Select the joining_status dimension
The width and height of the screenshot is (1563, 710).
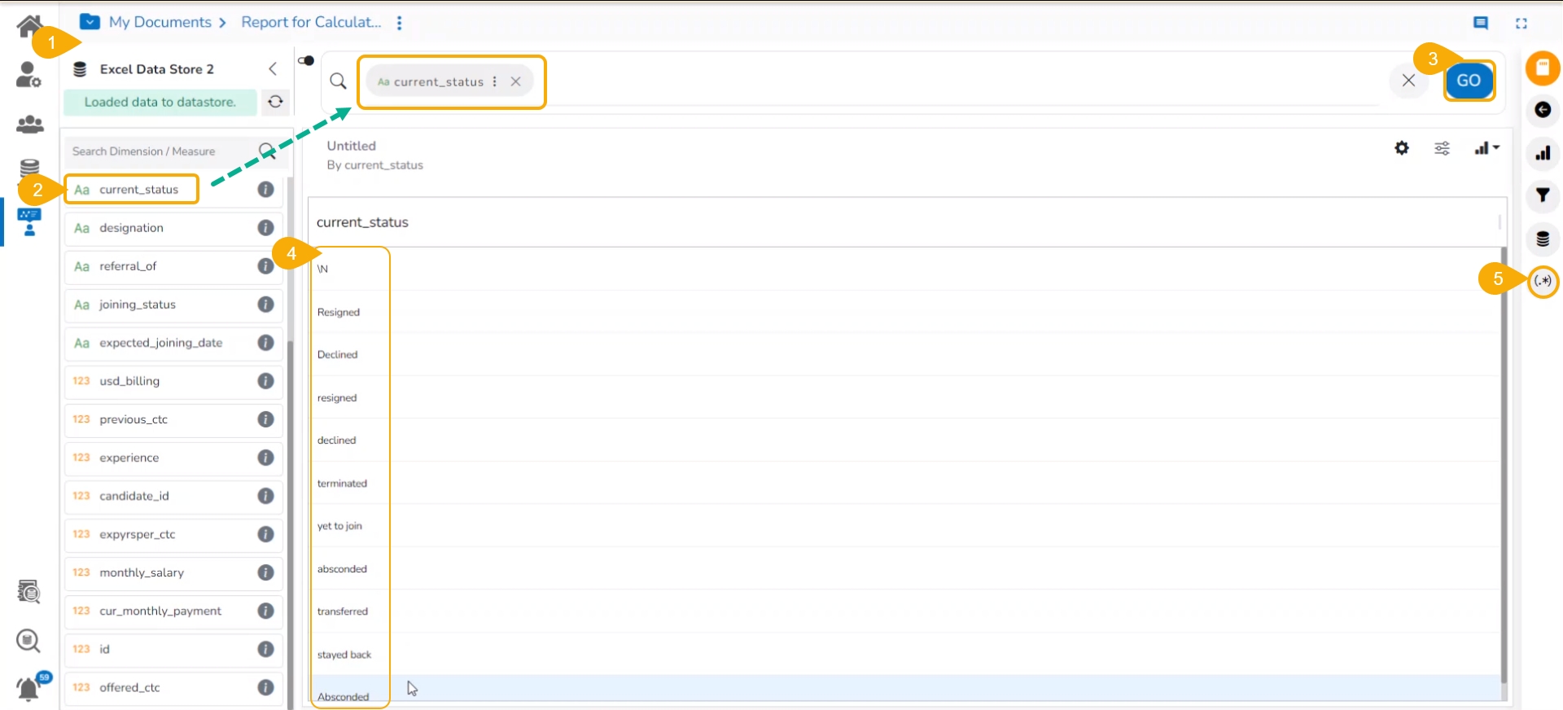138,305
